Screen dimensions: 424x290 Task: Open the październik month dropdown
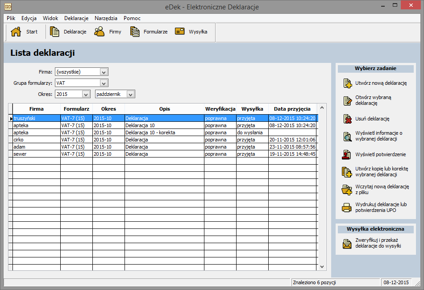coord(130,94)
